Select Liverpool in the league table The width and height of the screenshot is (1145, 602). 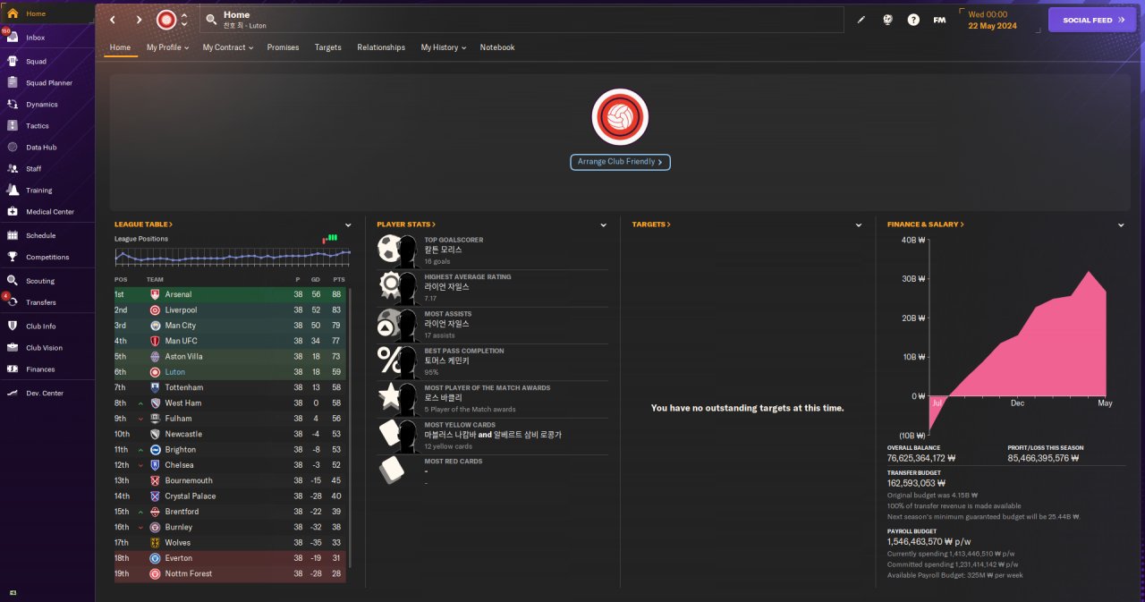point(231,309)
